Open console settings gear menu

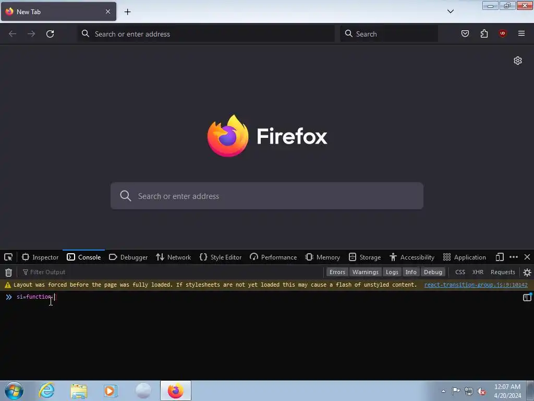tap(527, 272)
